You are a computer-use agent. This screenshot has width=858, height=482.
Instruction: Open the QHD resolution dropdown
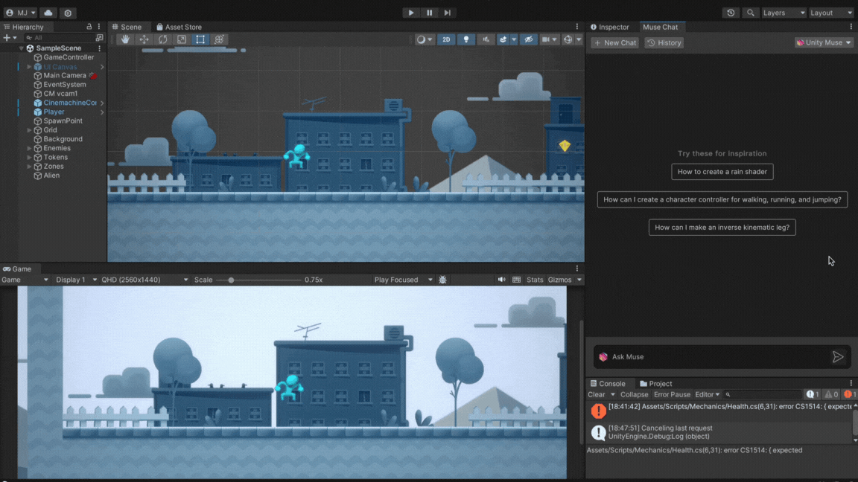click(144, 280)
